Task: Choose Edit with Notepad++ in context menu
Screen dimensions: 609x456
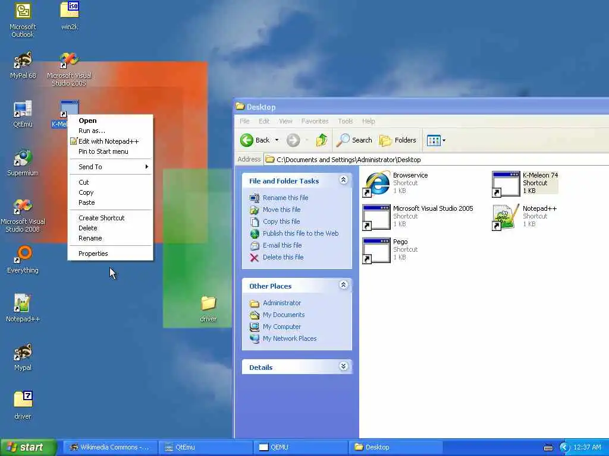Action: (110, 141)
